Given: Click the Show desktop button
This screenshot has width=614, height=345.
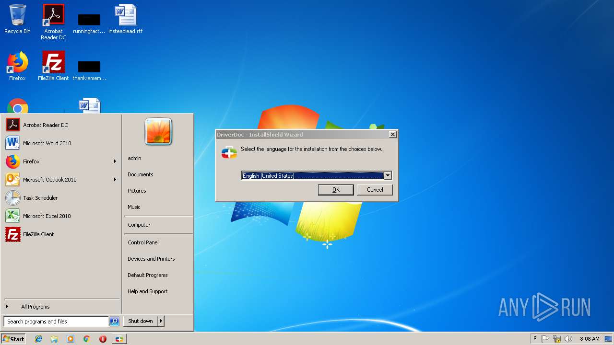Looking at the screenshot, I should (609, 339).
